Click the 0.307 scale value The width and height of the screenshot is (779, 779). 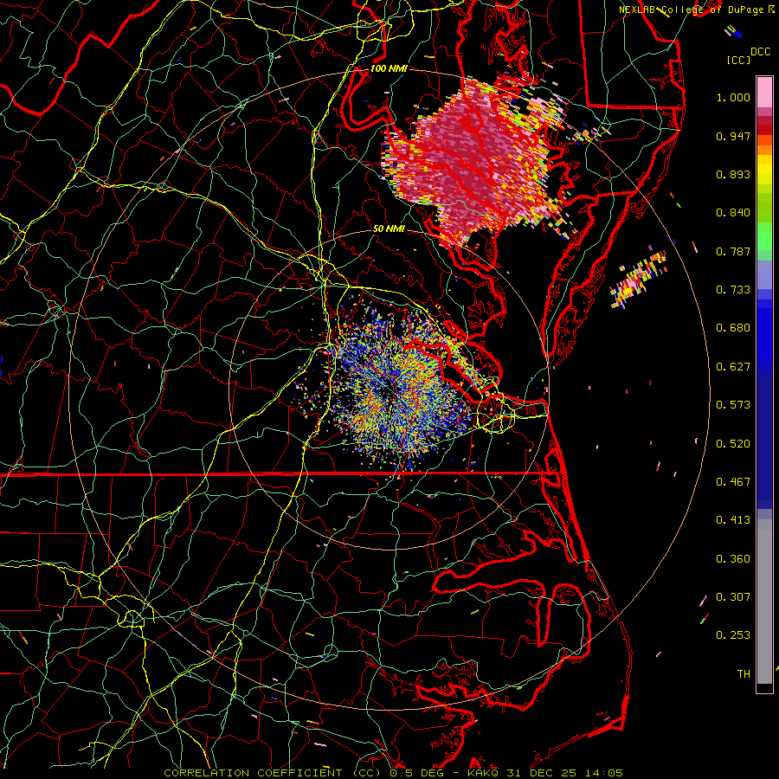click(733, 597)
